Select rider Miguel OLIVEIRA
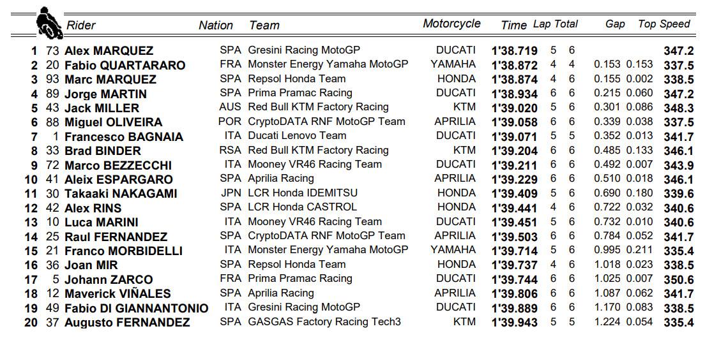The height and width of the screenshot is (338, 705). click(x=113, y=122)
